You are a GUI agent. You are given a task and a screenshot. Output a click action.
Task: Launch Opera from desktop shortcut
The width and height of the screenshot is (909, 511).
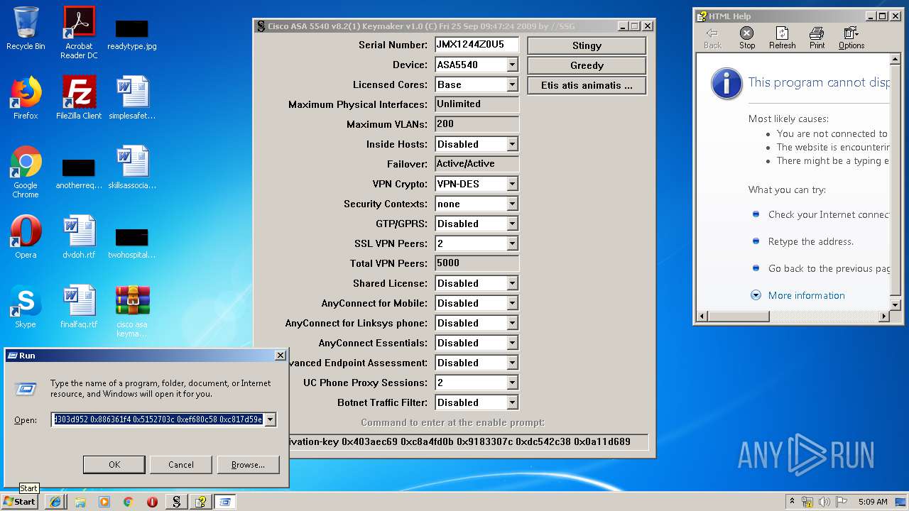click(x=26, y=237)
